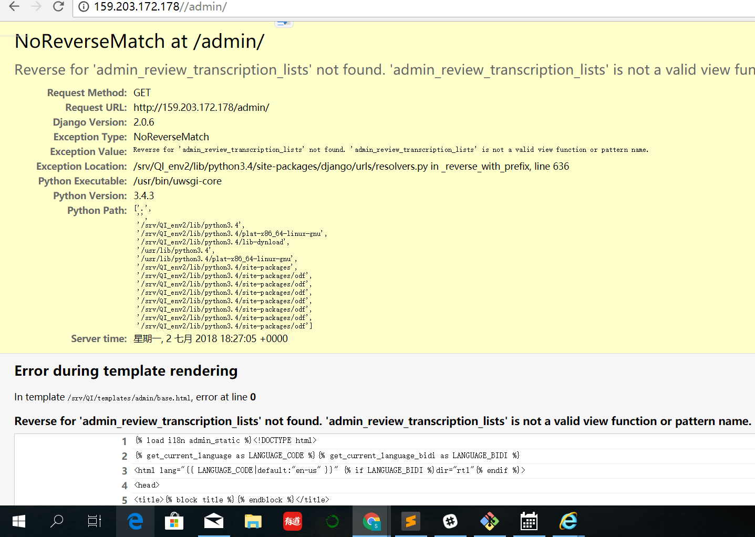Click the Django Version value 2.0.6
Image resolution: width=755 pixels, height=537 pixels.
coord(144,122)
